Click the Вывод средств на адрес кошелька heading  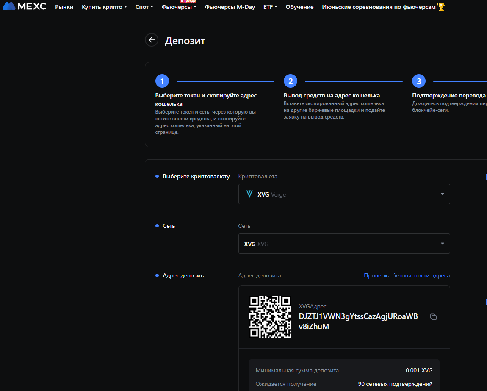[x=332, y=95]
